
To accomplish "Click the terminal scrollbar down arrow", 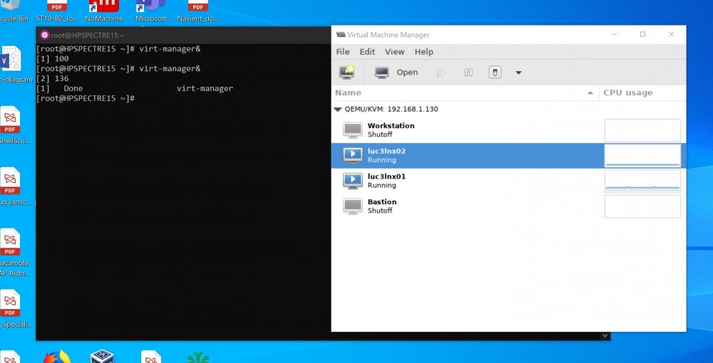I will pyautogui.click(x=605, y=336).
